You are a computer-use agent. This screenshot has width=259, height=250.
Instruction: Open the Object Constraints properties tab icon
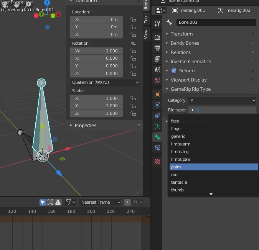click(157, 116)
